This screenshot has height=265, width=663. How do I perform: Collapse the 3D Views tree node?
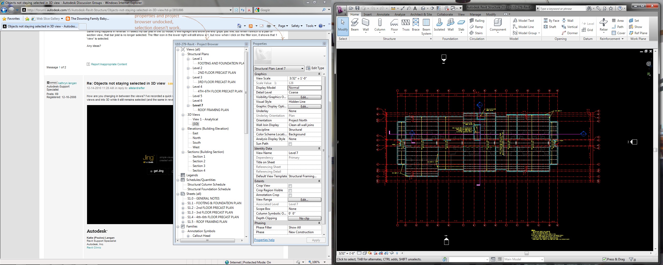coord(183,115)
